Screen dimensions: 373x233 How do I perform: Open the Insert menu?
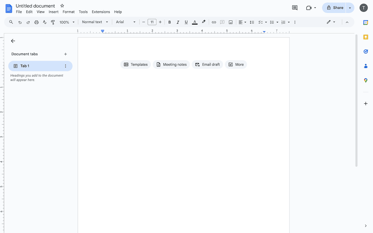click(53, 12)
